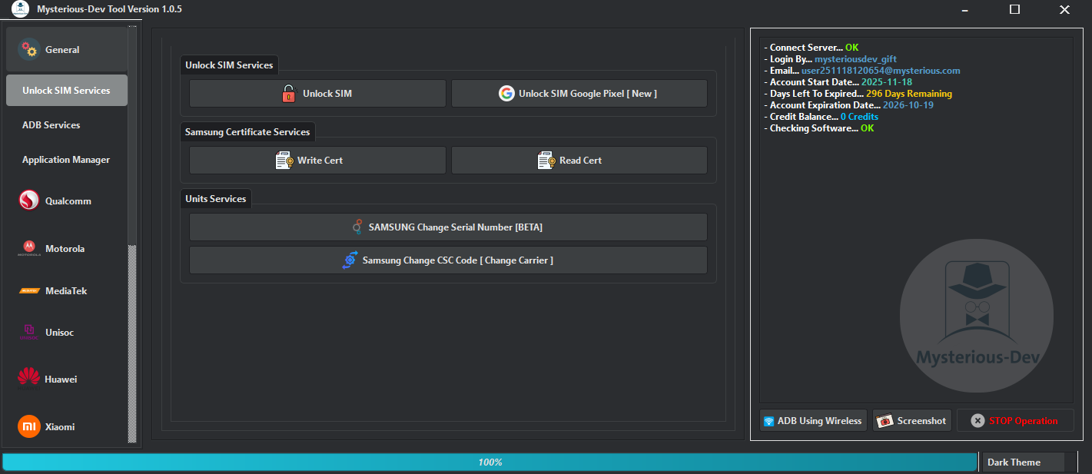Viewport: 1092px width, 474px height.
Task: Click the 100% progress bar
Action: coord(489,462)
